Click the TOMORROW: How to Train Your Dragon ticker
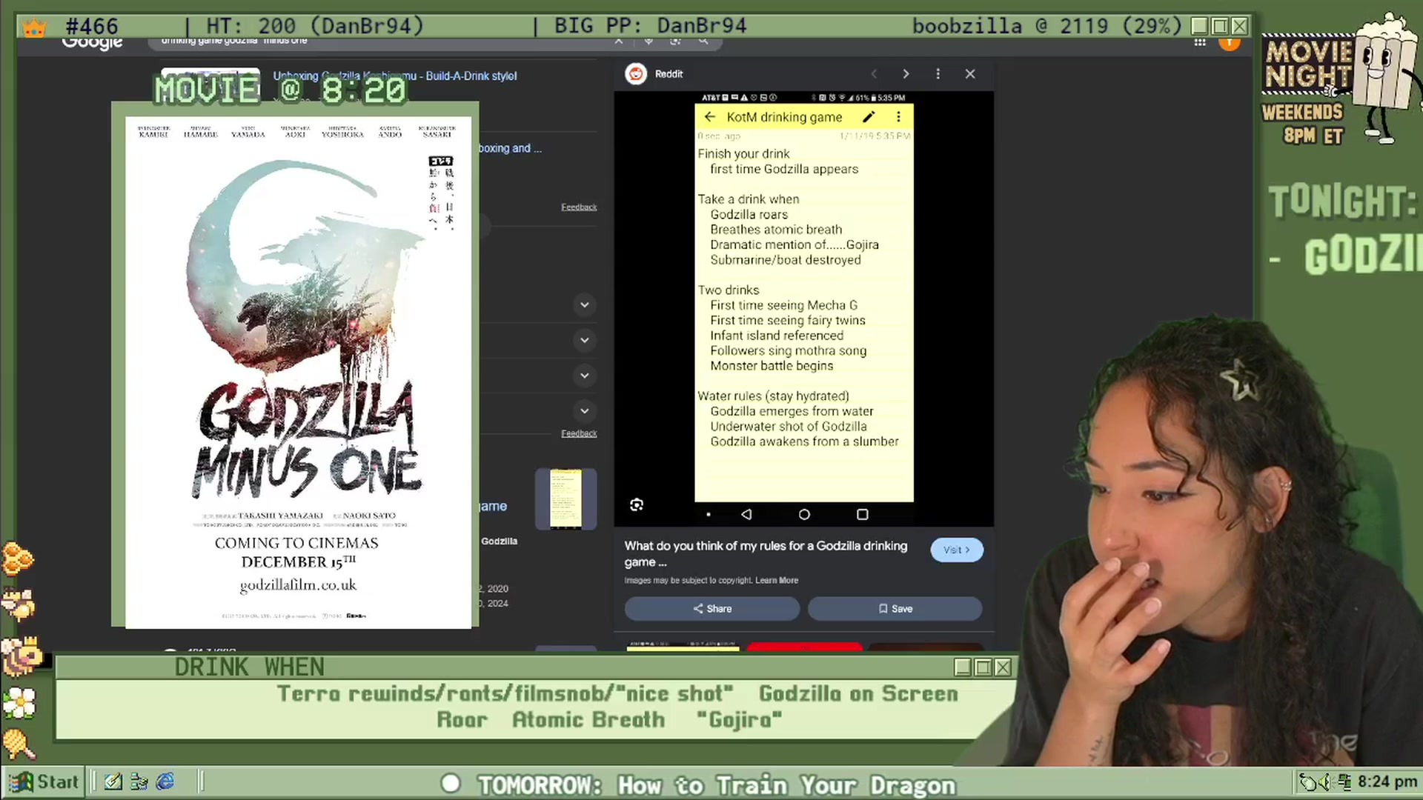 (716, 784)
